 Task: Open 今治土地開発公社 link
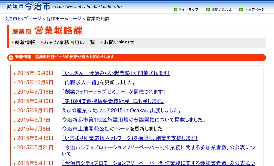86,129
